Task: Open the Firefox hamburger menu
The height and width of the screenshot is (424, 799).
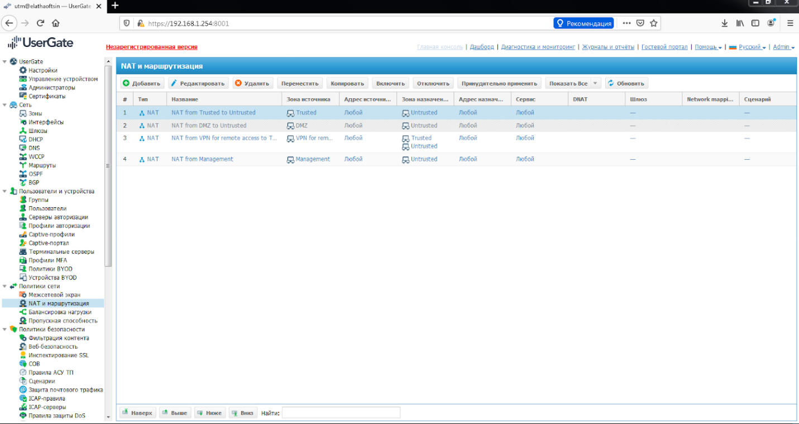Action: 790,23
